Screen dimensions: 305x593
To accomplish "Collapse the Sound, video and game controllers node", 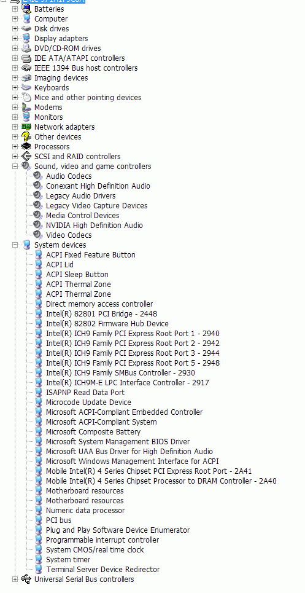I will click(15, 166).
